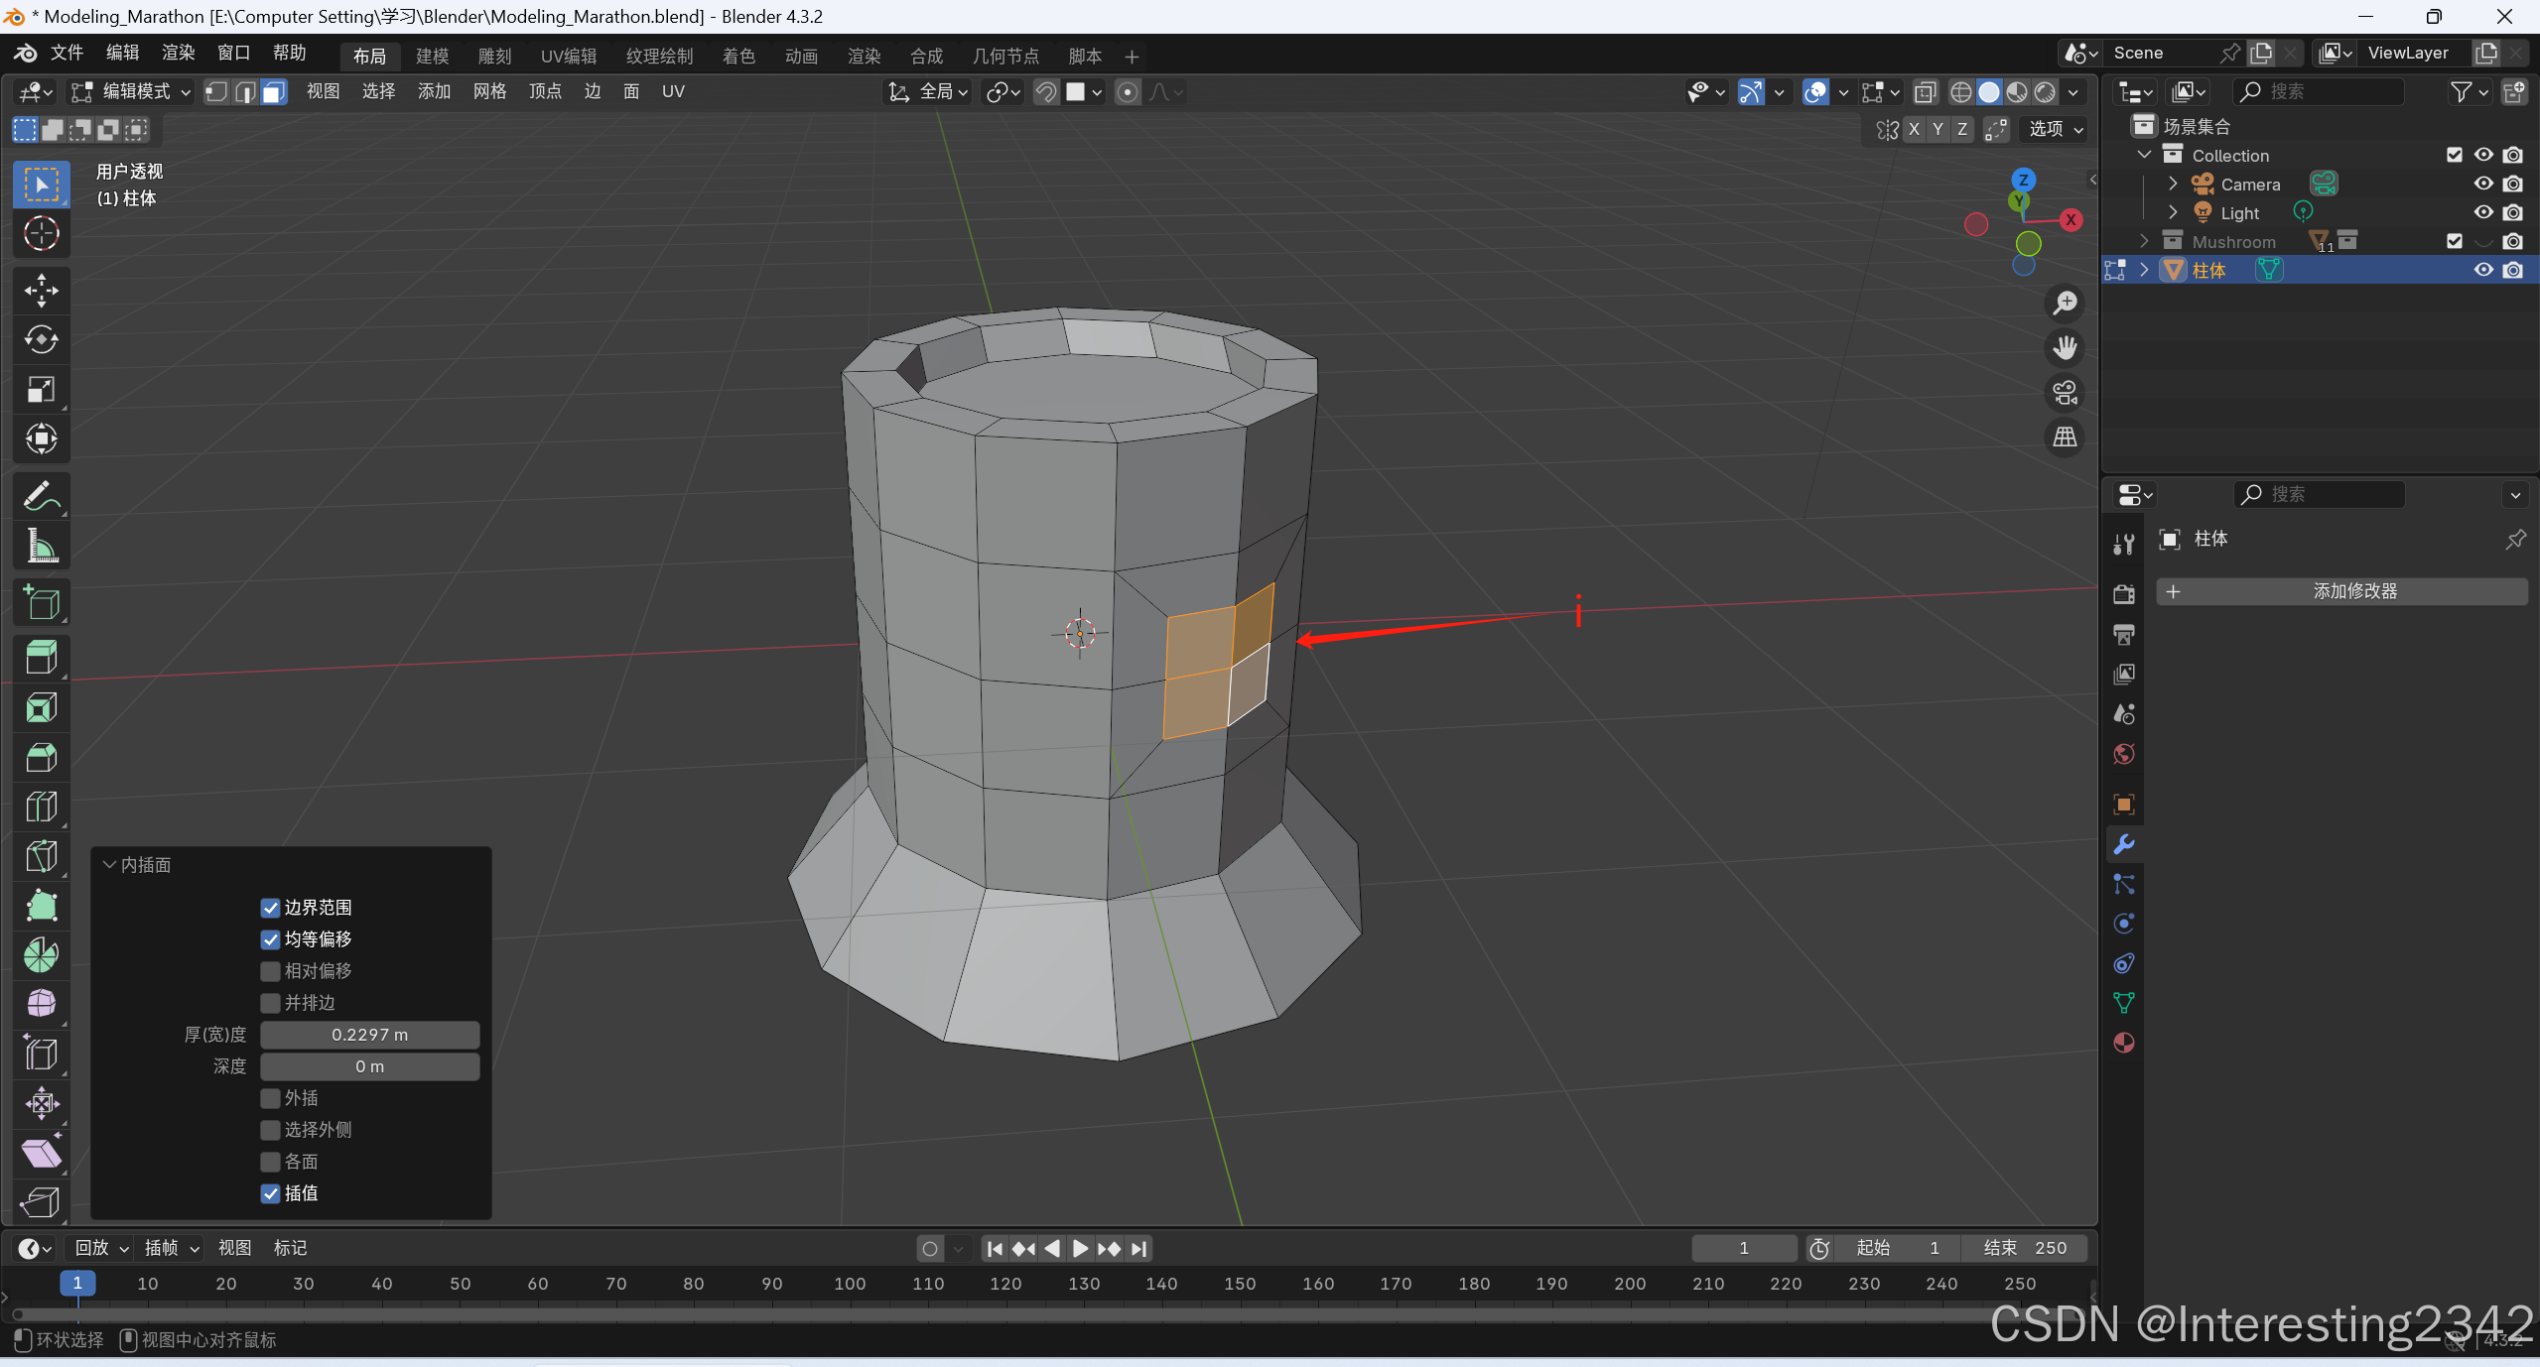Image resolution: width=2540 pixels, height=1367 pixels.
Task: Select the Annotate pencil tool
Action: coord(41,496)
